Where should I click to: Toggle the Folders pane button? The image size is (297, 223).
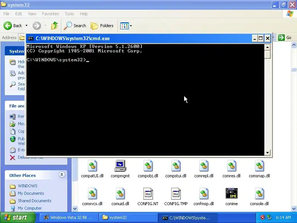(102, 26)
